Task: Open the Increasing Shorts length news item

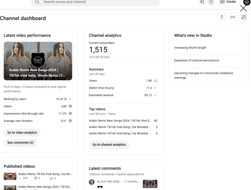Action: point(190,48)
